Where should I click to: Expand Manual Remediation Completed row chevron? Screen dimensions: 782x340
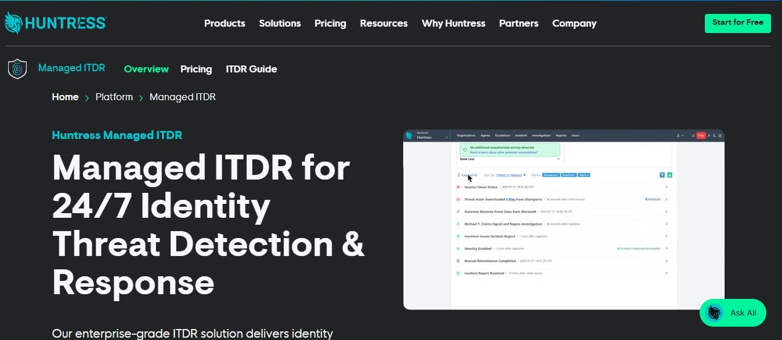point(667,261)
